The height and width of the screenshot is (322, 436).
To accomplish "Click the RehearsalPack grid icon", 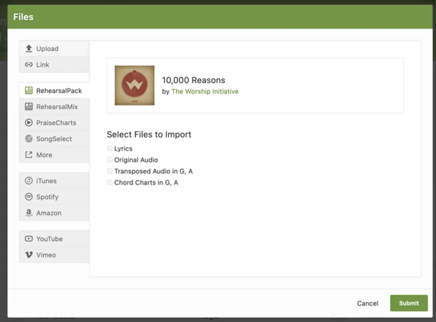I will [29, 90].
